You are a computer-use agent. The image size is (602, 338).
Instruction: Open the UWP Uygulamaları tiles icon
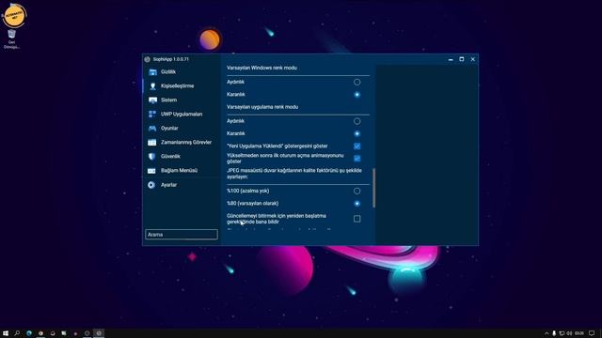pyautogui.click(x=152, y=115)
